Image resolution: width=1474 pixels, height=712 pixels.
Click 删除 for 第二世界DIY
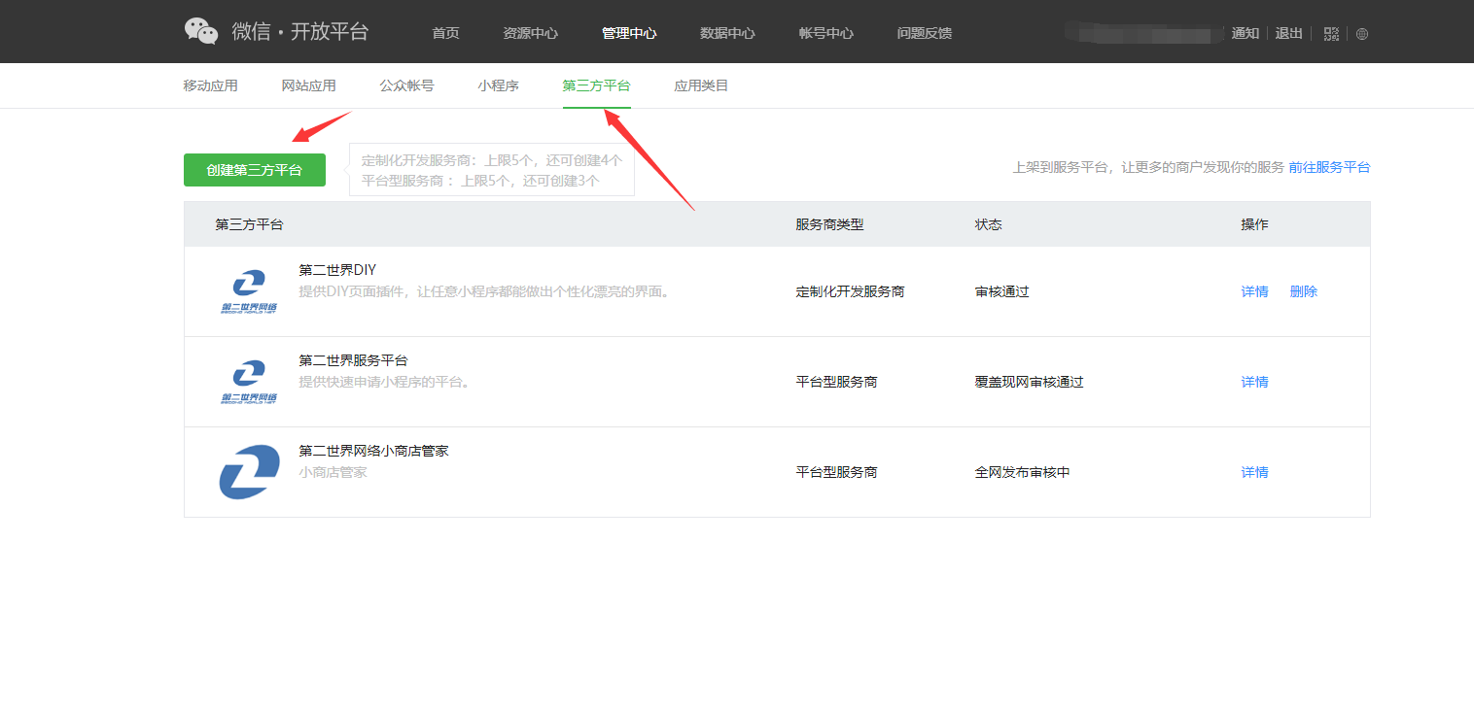1304,291
